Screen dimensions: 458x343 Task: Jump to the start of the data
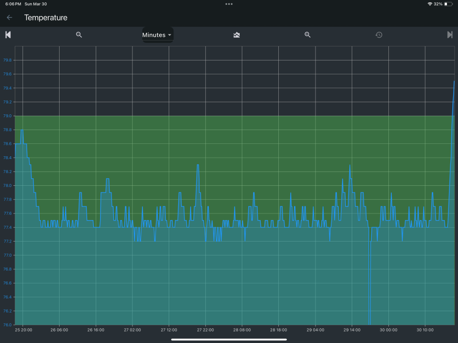coord(8,35)
